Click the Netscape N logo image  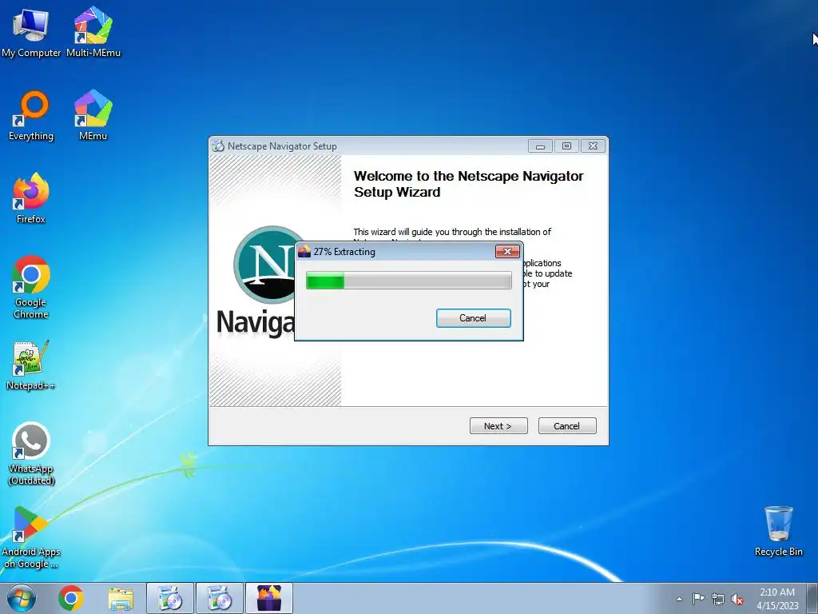264,265
